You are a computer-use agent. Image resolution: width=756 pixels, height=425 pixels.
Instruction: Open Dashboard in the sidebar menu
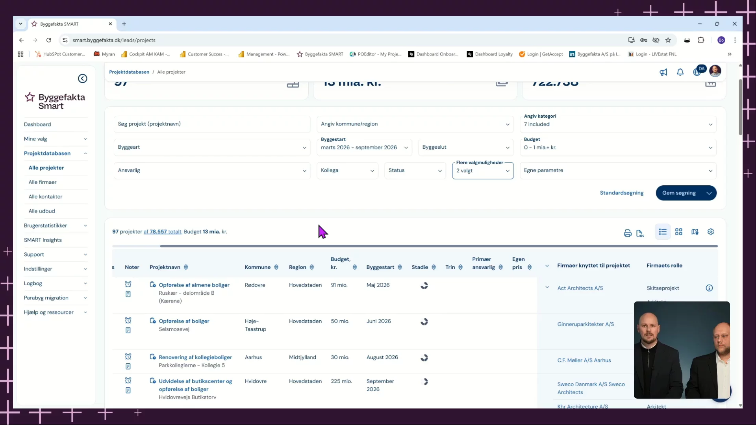click(37, 124)
